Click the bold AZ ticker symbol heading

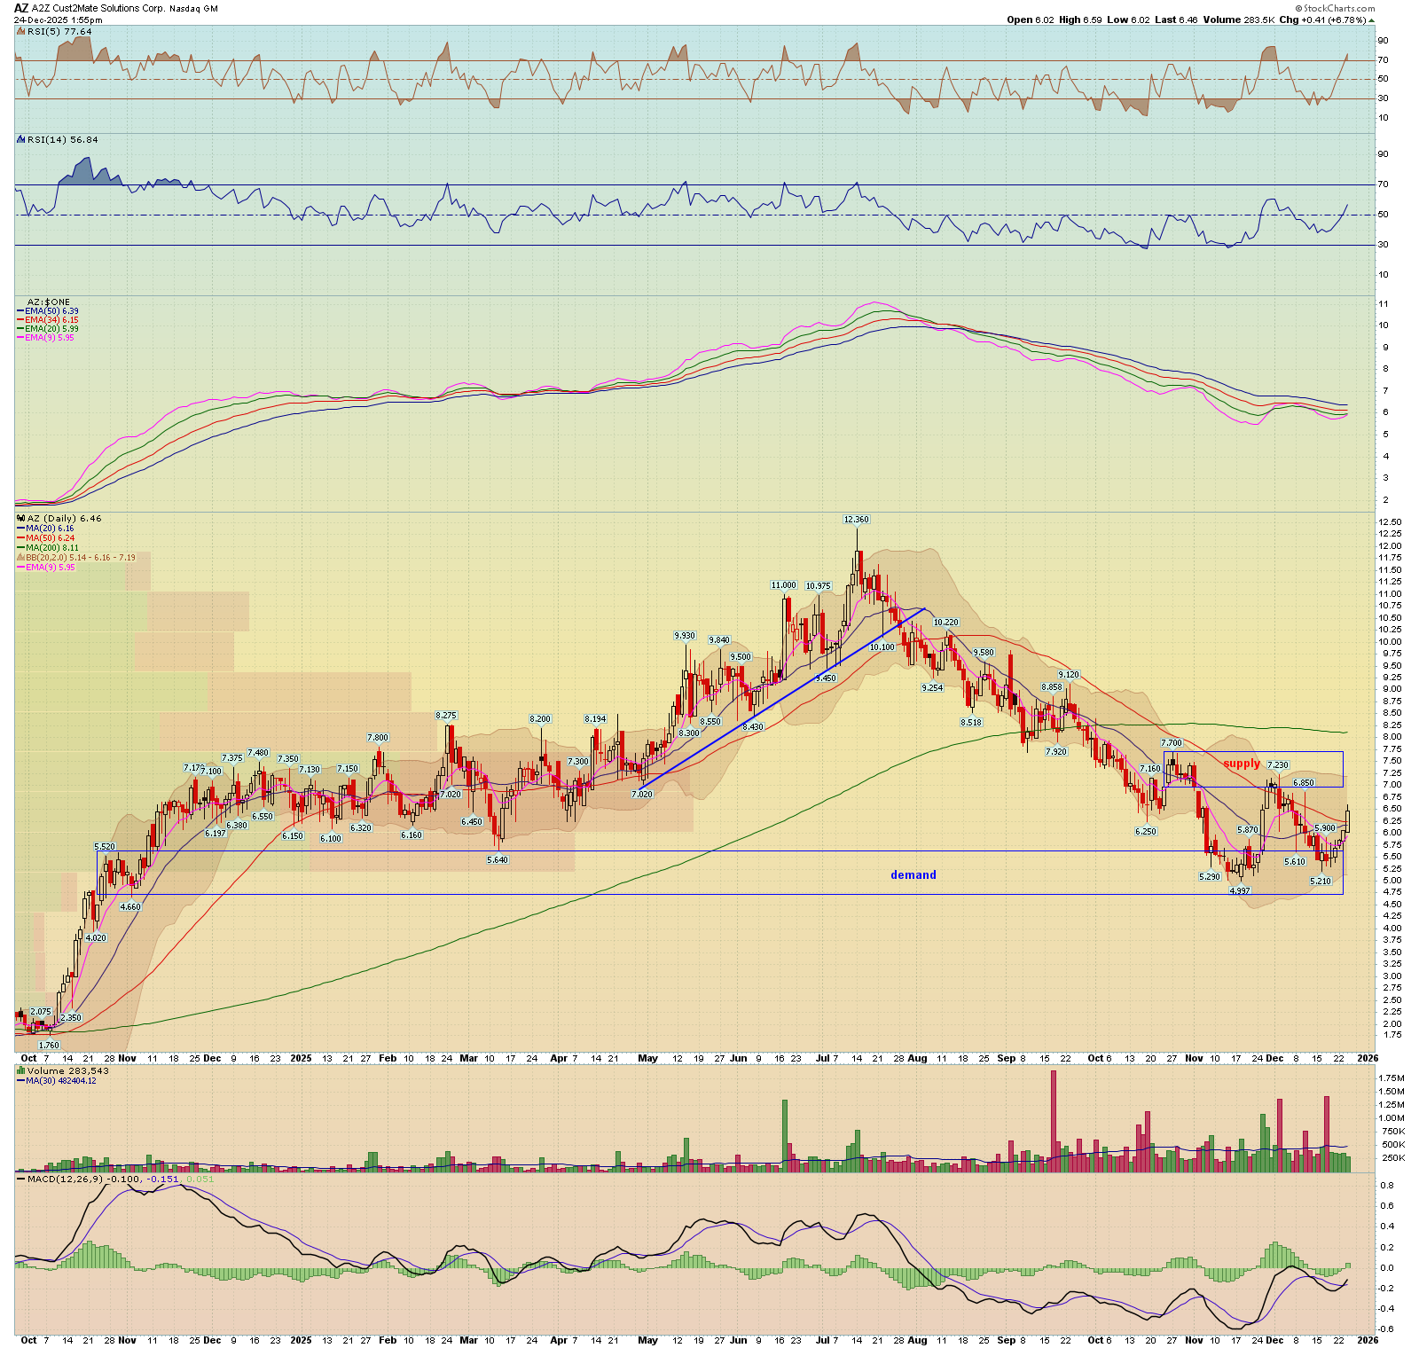(x=21, y=9)
